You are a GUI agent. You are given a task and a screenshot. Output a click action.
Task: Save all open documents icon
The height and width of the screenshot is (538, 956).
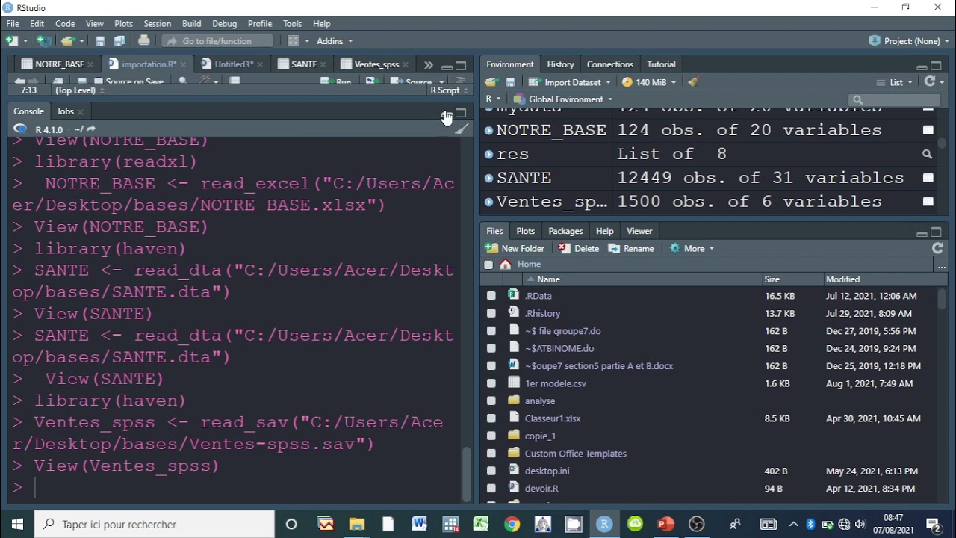[x=119, y=41]
